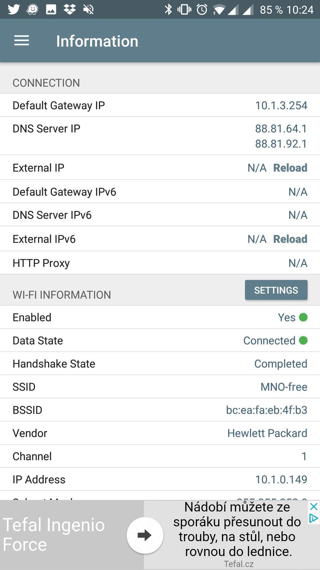This screenshot has width=320, height=570.
Task: Tap the Default Gateway IP row
Action: [x=160, y=105]
